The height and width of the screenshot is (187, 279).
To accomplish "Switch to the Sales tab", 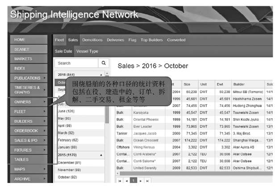I will tap(73, 40).
